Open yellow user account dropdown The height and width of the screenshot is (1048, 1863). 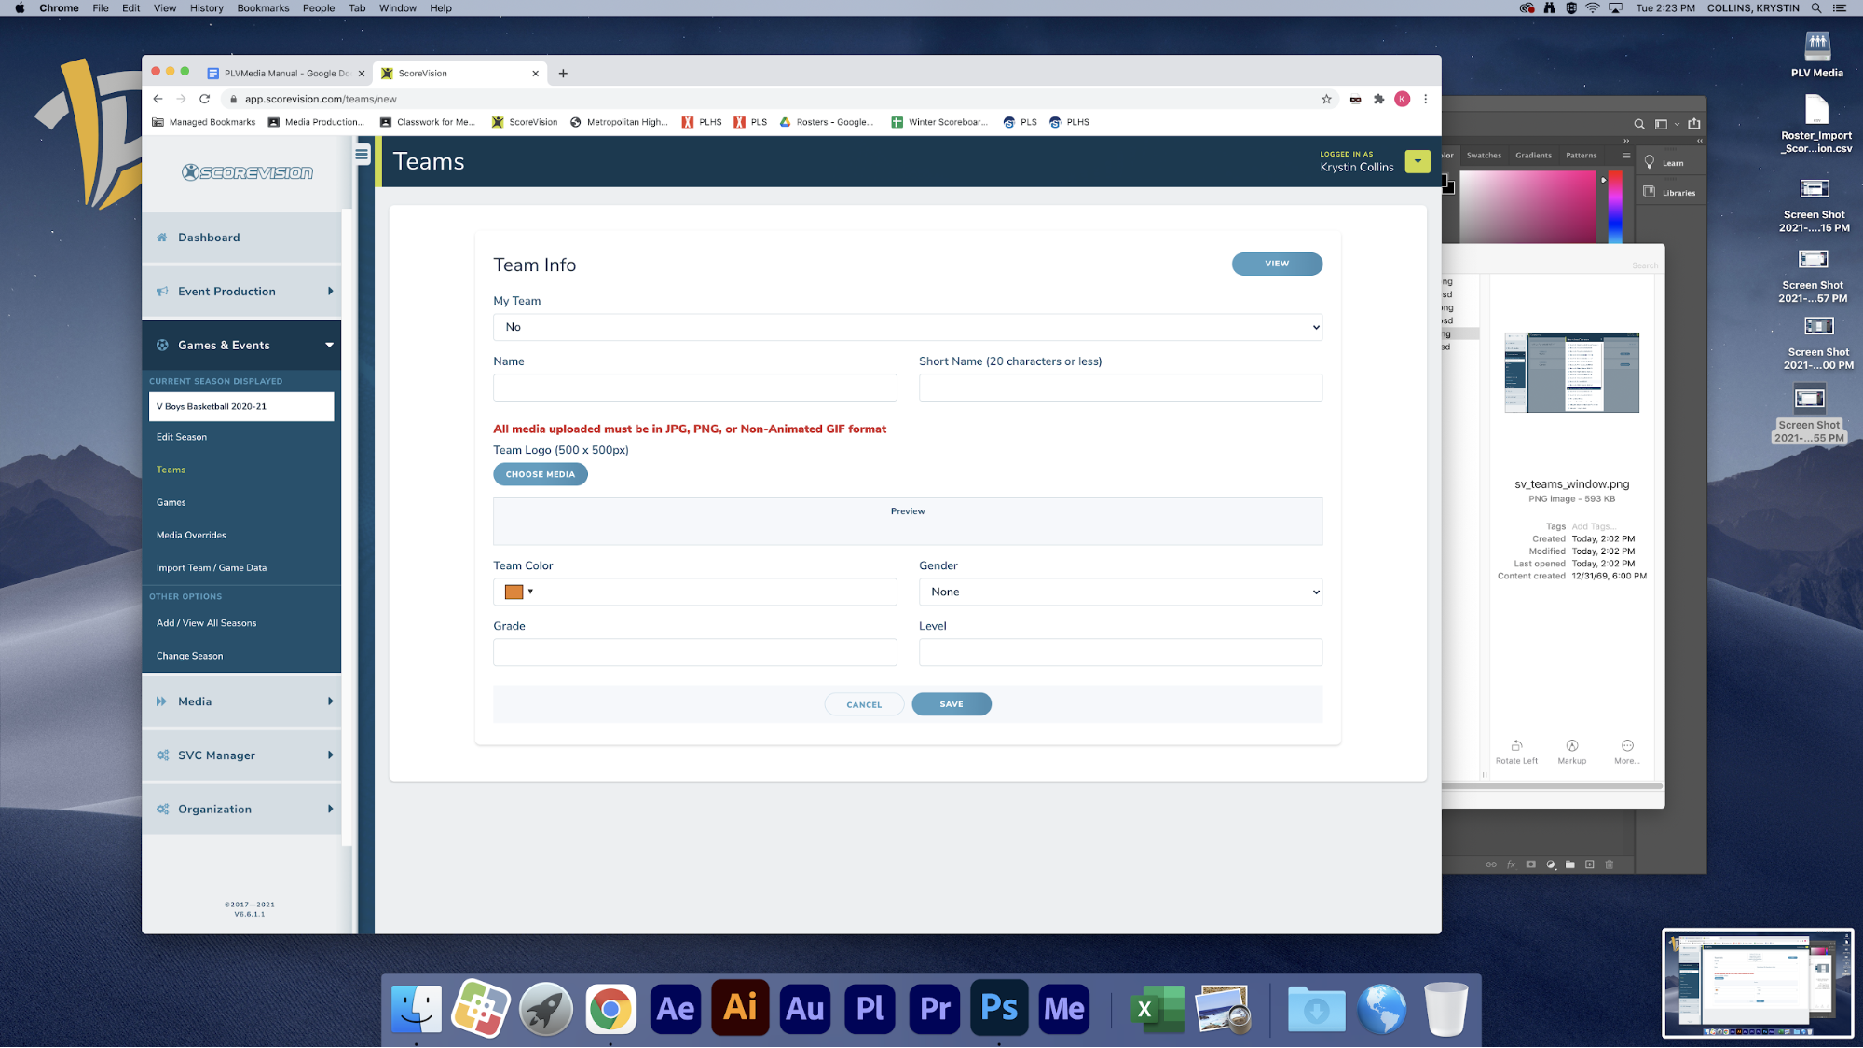coord(1417,161)
